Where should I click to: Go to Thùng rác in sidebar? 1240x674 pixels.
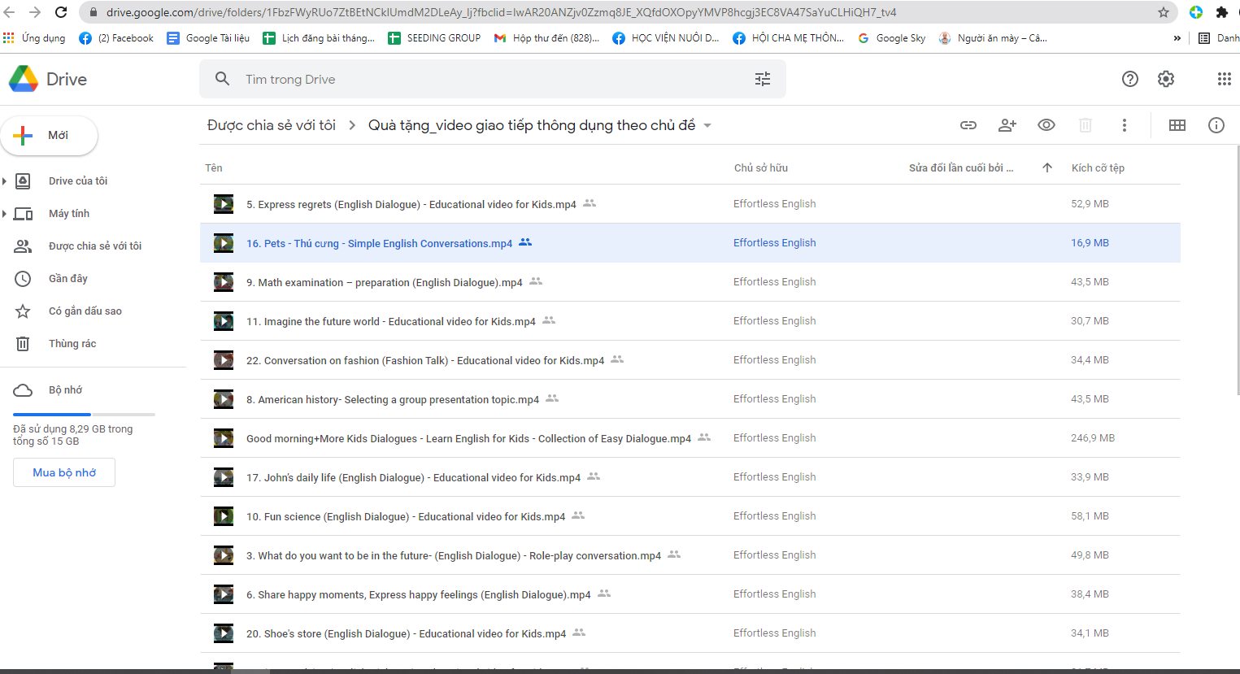point(72,344)
